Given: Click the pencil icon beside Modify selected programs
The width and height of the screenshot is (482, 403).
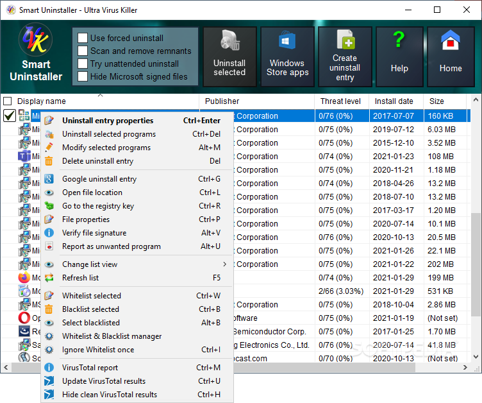Looking at the screenshot, I should pos(49,148).
